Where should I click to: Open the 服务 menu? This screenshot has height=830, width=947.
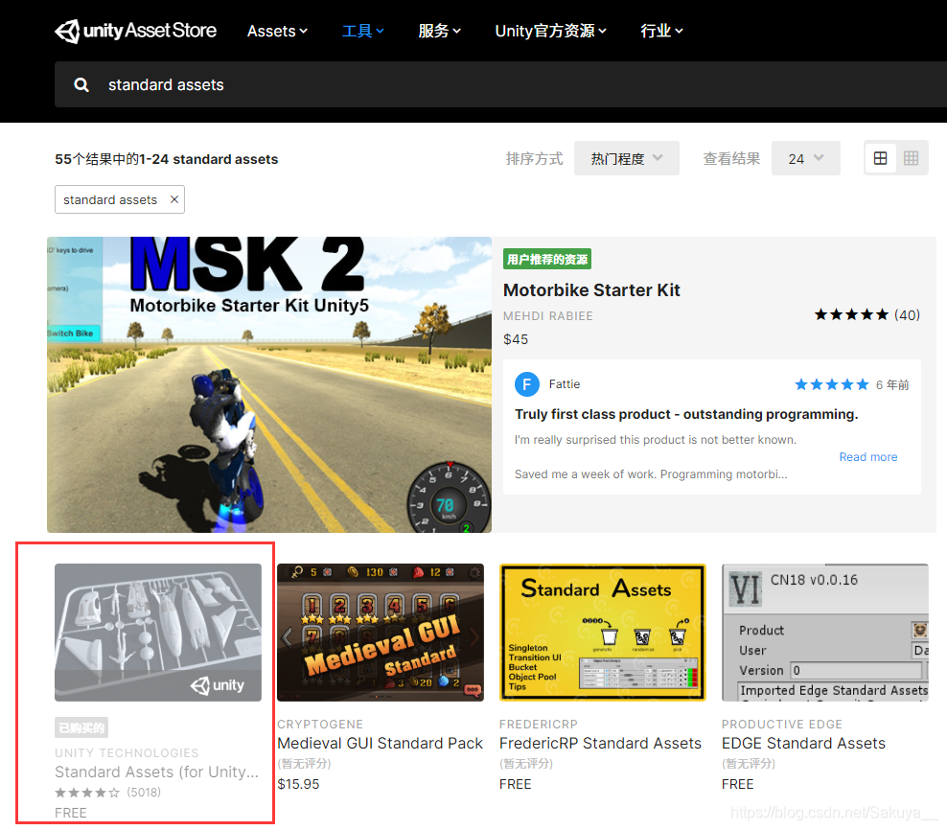tap(440, 31)
